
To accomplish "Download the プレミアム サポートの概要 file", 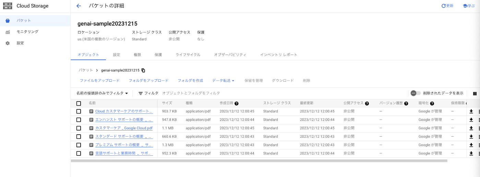I will click(x=471, y=145).
